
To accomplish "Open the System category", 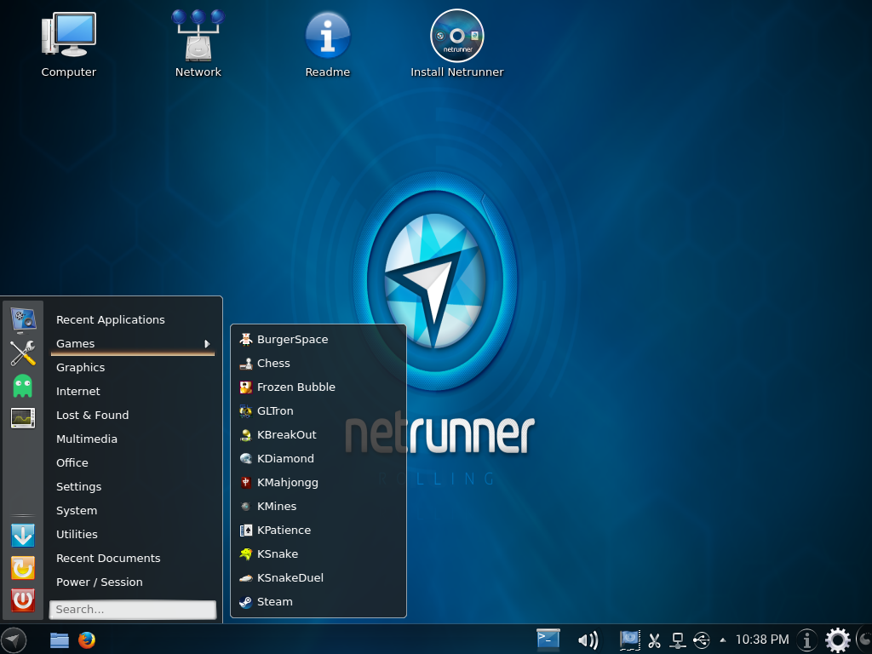I will pyautogui.click(x=132, y=511).
